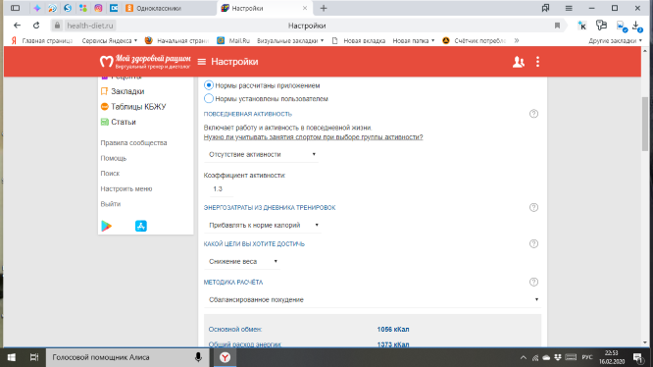The height and width of the screenshot is (367, 653).
Task: Open link about sports when choosing activity group
Action: click(313, 137)
